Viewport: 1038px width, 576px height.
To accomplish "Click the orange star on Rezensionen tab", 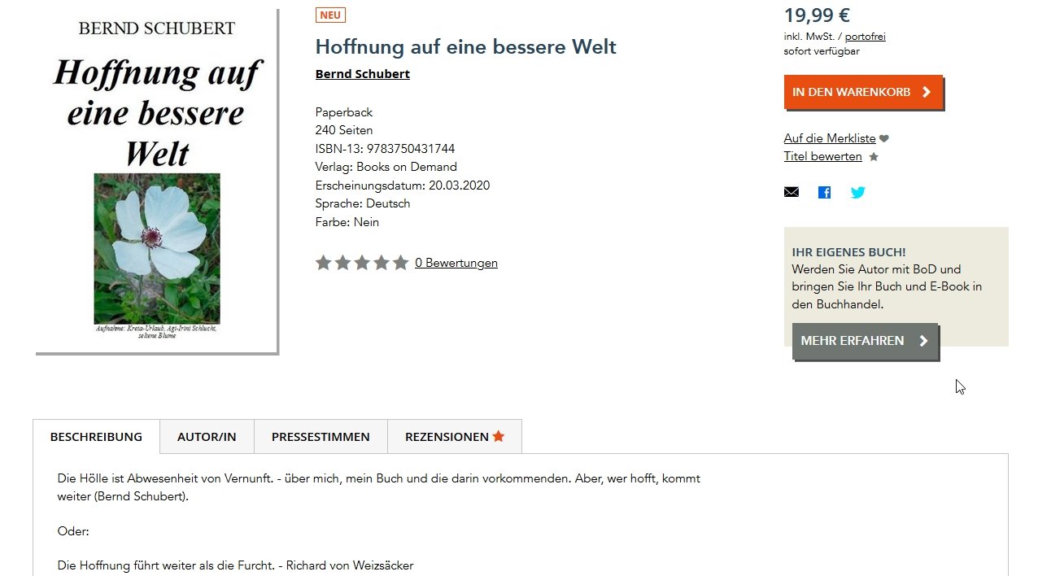I will [499, 436].
